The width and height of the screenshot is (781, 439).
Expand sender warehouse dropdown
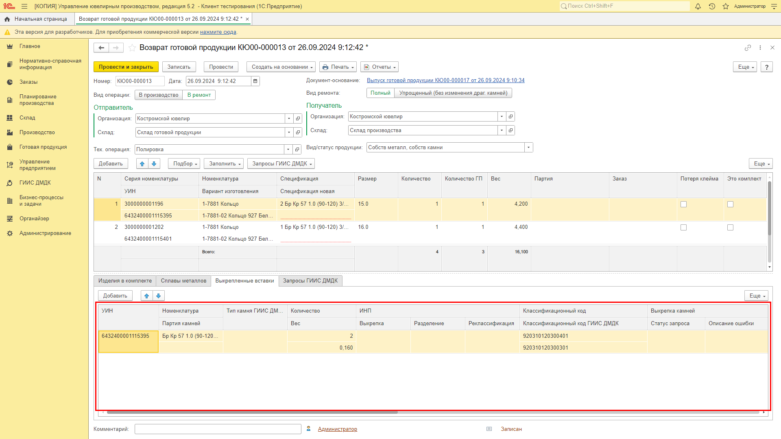(x=289, y=133)
